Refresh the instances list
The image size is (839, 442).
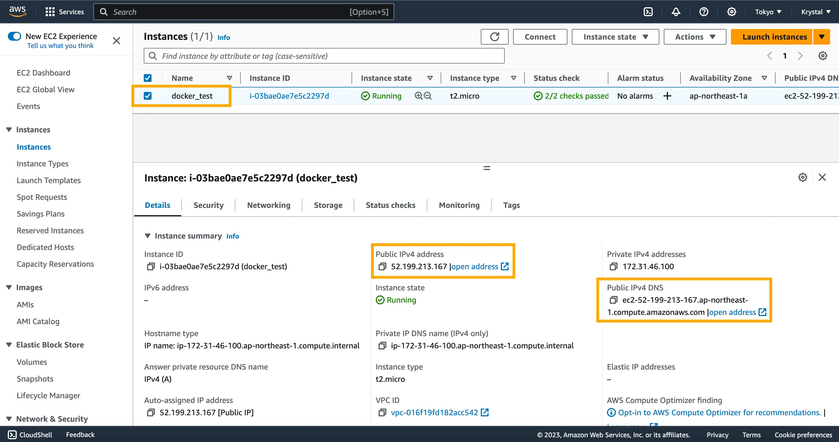point(494,37)
